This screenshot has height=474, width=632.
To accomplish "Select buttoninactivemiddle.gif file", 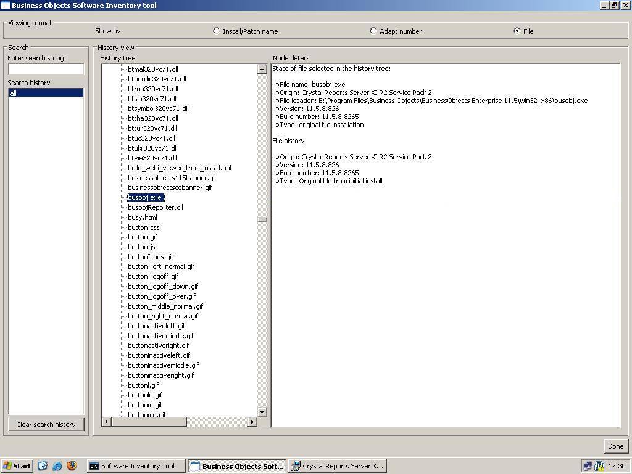I will 163,365.
